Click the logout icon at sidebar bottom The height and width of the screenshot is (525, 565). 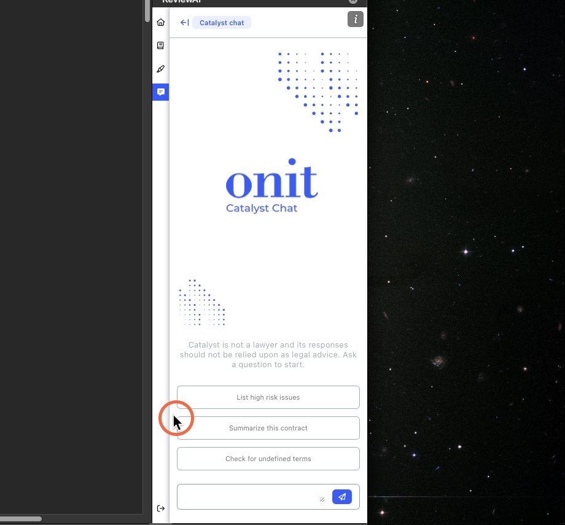pyautogui.click(x=161, y=508)
